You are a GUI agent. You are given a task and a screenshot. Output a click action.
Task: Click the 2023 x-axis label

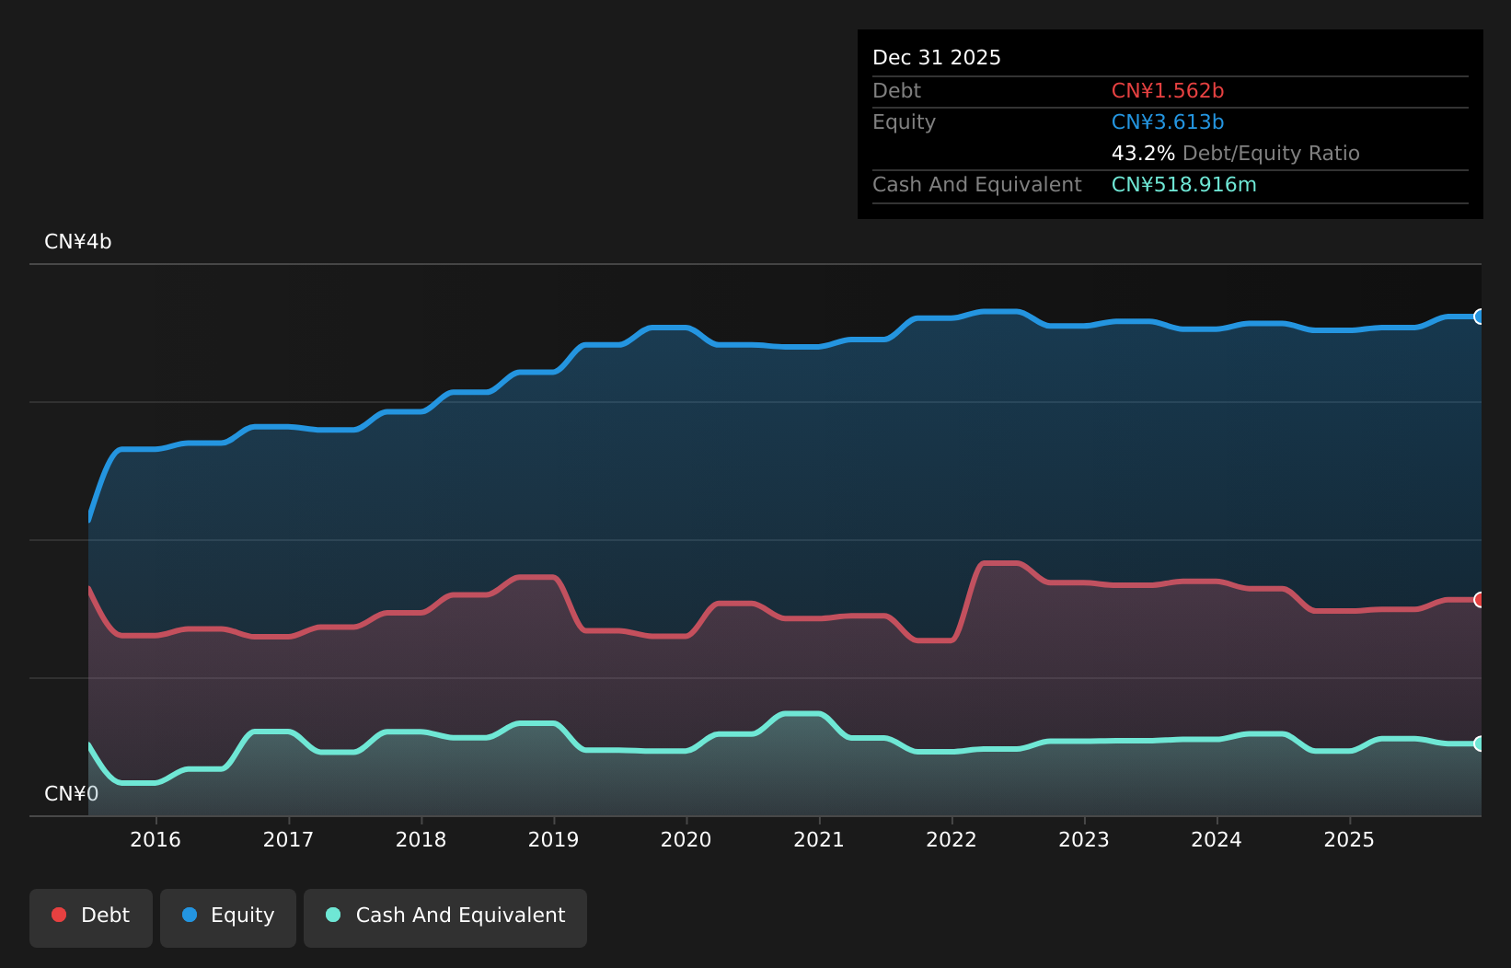[x=1084, y=839]
